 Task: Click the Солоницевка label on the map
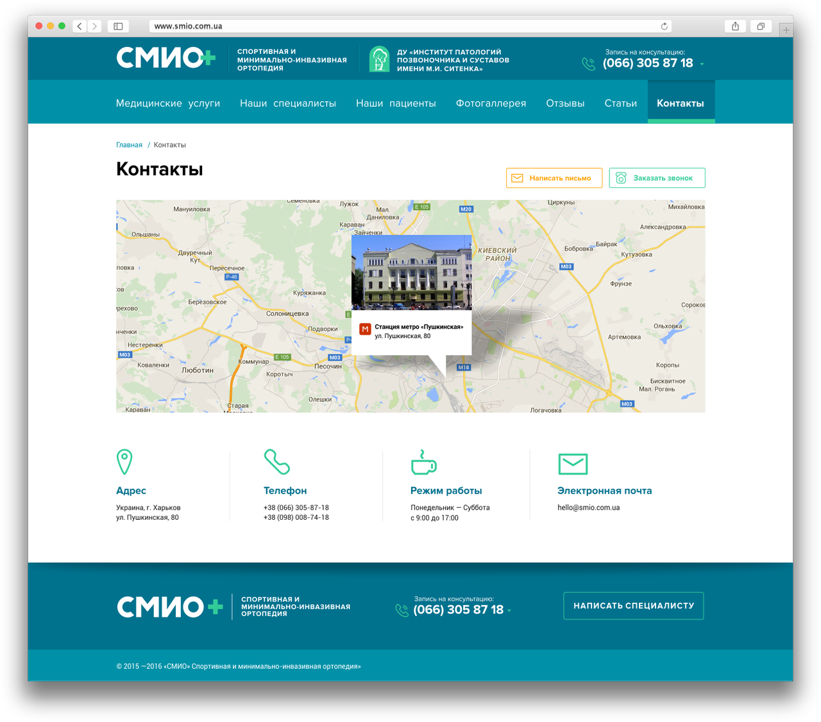pyautogui.click(x=287, y=314)
